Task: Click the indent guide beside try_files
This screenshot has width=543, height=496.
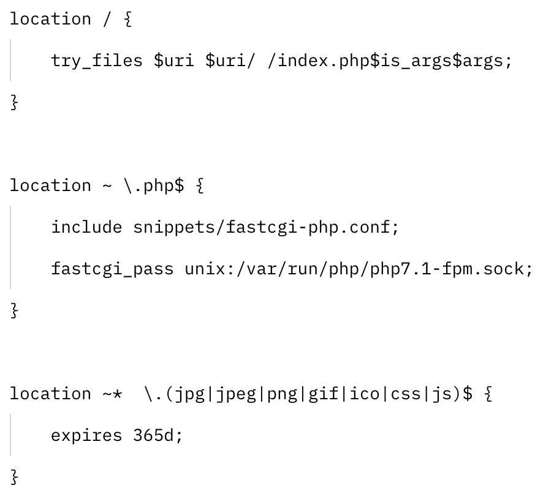Action: click(x=10, y=61)
